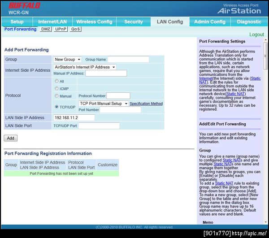Image resolution: width=269 pixels, height=238 pixels.
Task: Select the TCP/UDP protocol radio button
Action: 56,107
